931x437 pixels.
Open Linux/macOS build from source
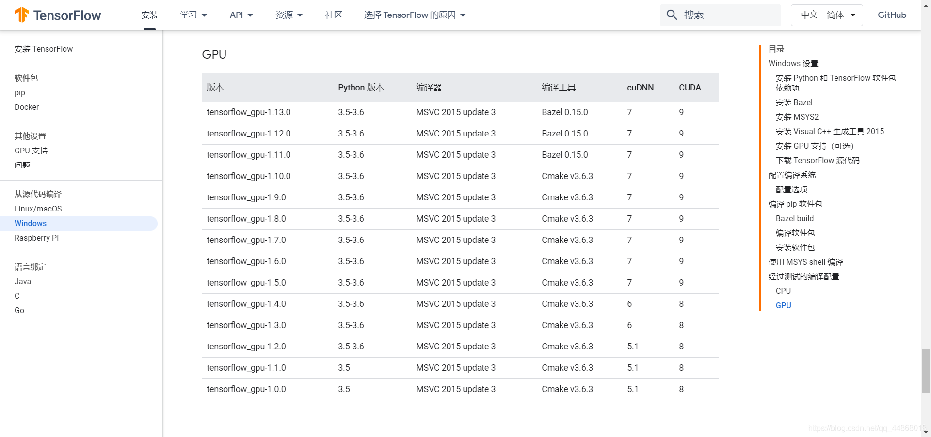[38, 209]
